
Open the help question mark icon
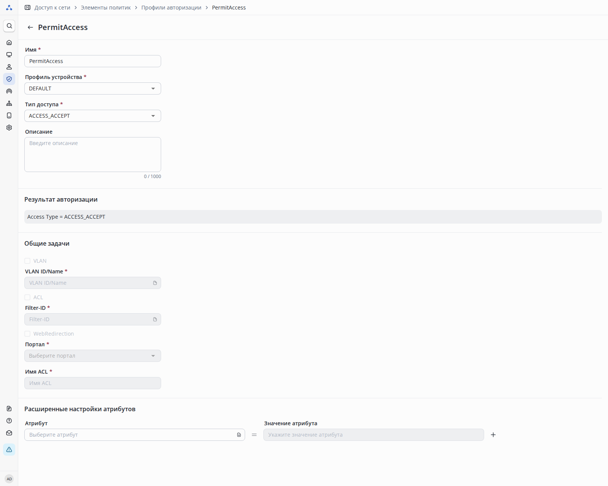(x=9, y=421)
